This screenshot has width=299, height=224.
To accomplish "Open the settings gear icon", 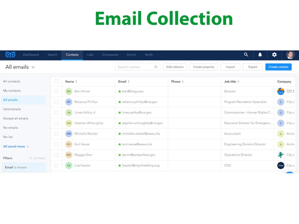I will (x=274, y=55).
